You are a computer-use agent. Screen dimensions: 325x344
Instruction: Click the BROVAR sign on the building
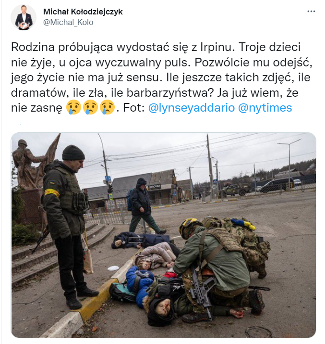click(x=156, y=187)
